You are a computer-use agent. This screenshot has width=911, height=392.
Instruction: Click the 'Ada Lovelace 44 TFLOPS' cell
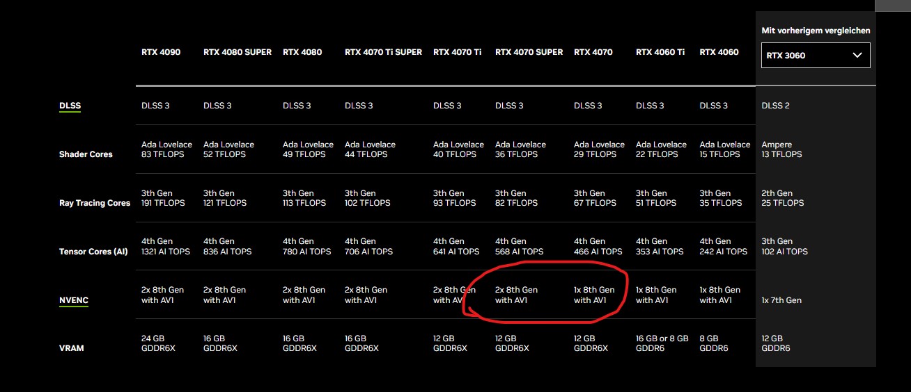click(370, 149)
